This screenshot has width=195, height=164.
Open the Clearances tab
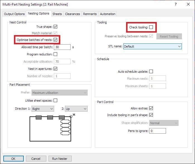tap(72, 14)
